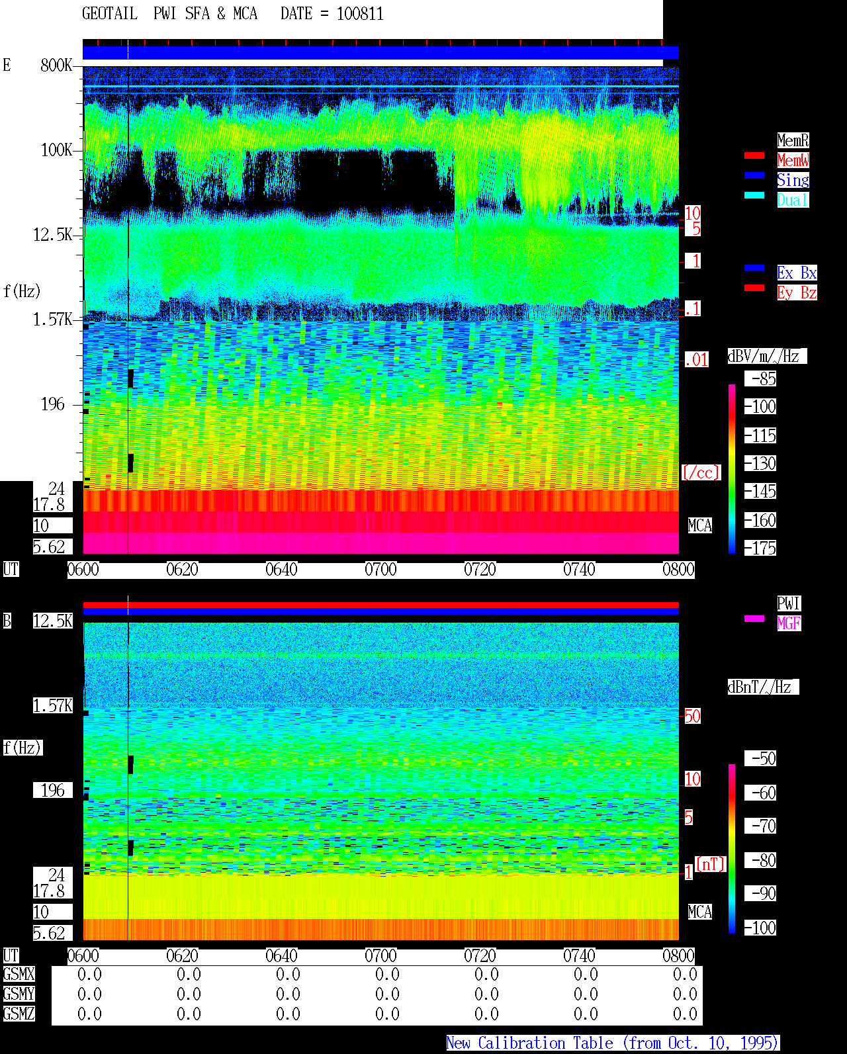Click the red [/cc] density unit label
The width and height of the screenshot is (847, 1054).
(701, 472)
